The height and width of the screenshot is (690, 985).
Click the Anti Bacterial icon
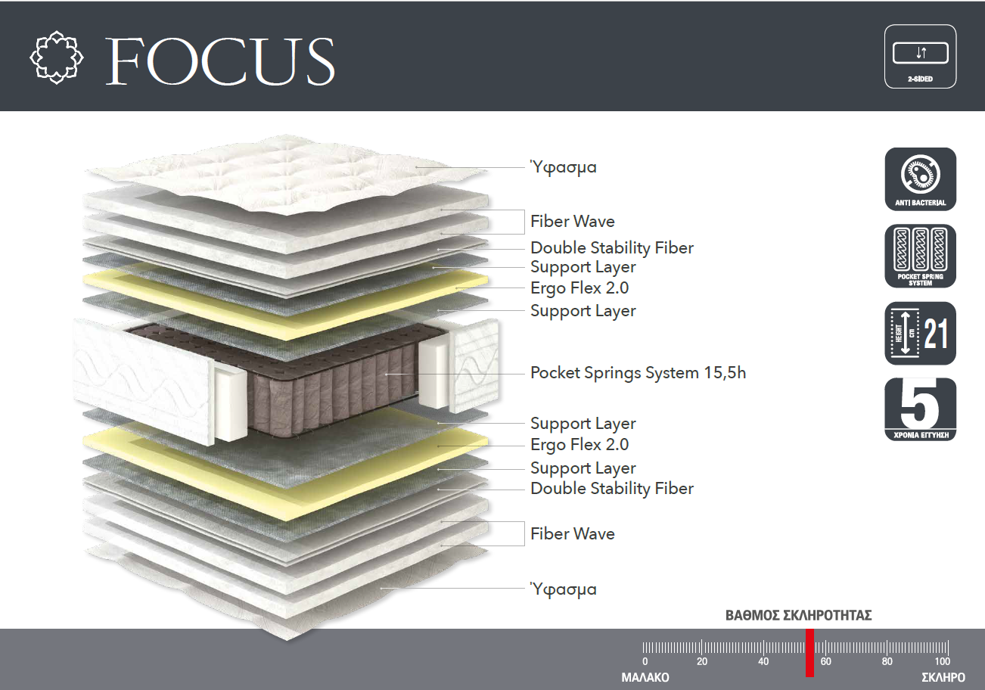tap(920, 179)
